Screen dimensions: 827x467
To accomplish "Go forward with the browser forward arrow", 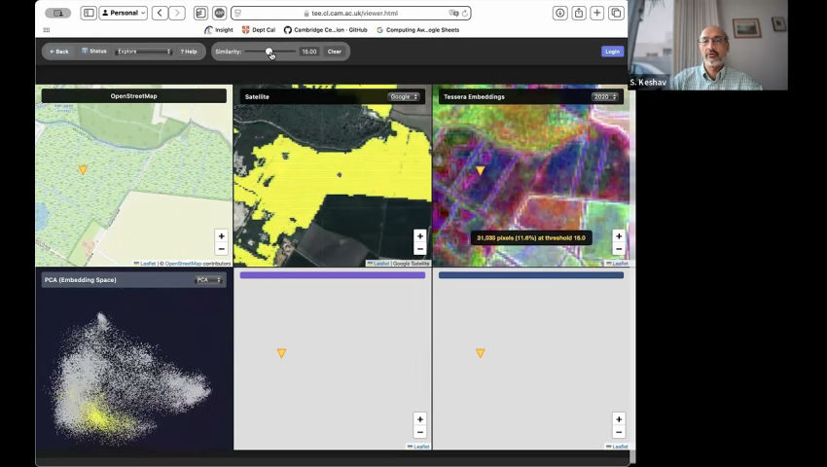I will click(177, 14).
